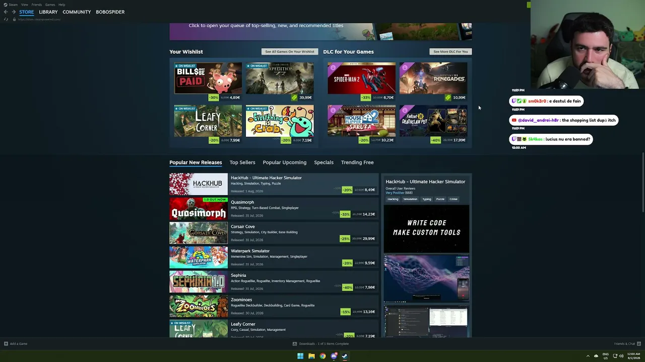Open Spider-Man 2 DLC thumbnail
645x362 pixels.
(361, 78)
